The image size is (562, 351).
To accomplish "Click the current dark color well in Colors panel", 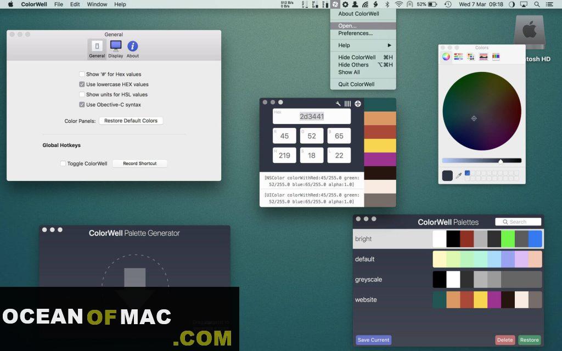I will (447, 175).
